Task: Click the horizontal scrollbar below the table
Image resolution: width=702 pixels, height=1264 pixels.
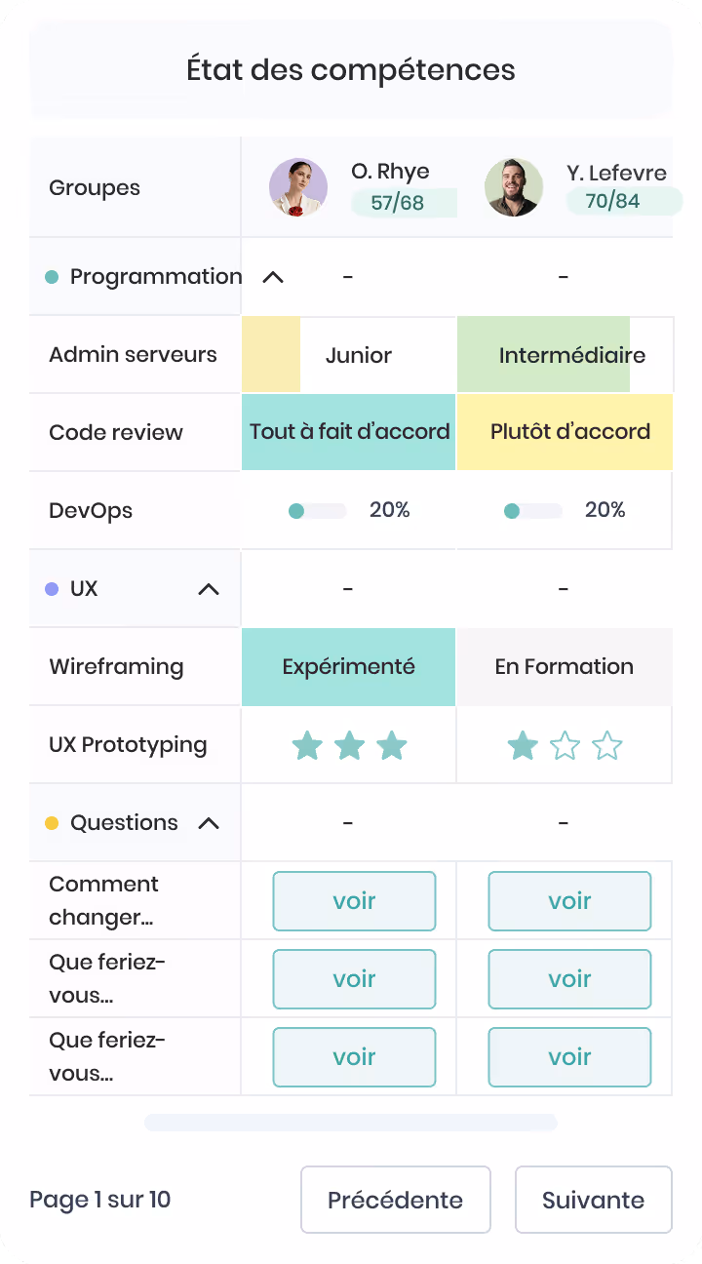Action: click(x=351, y=1123)
